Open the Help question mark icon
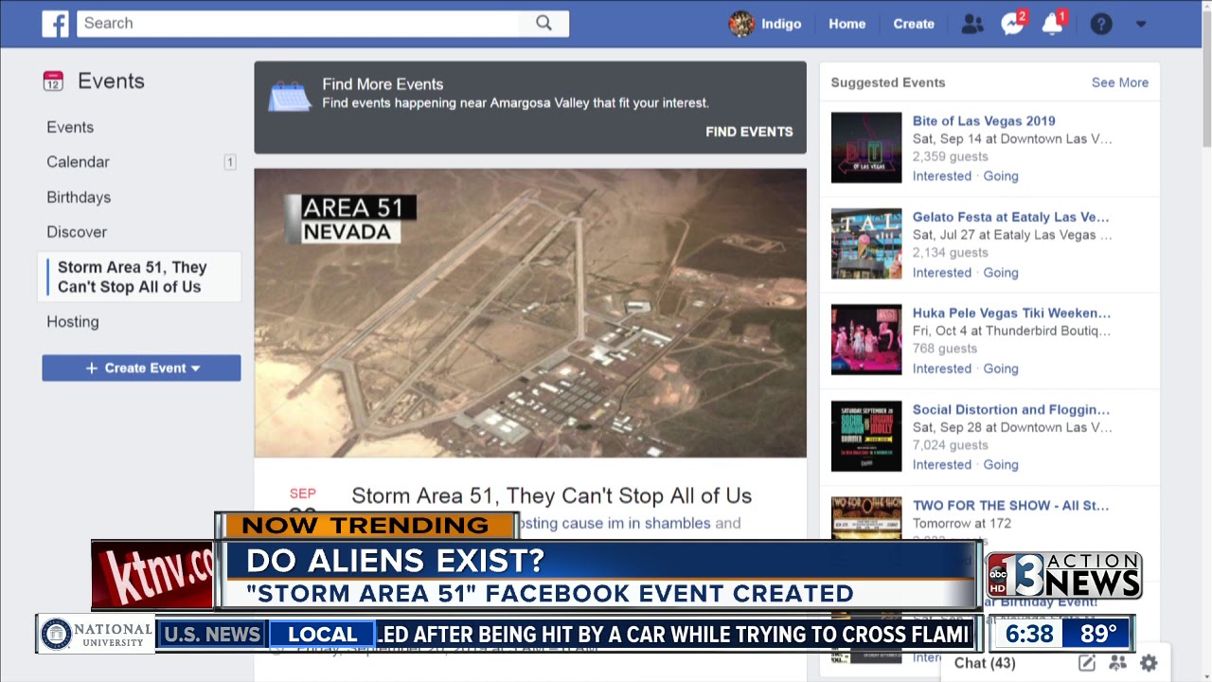 click(x=1101, y=24)
